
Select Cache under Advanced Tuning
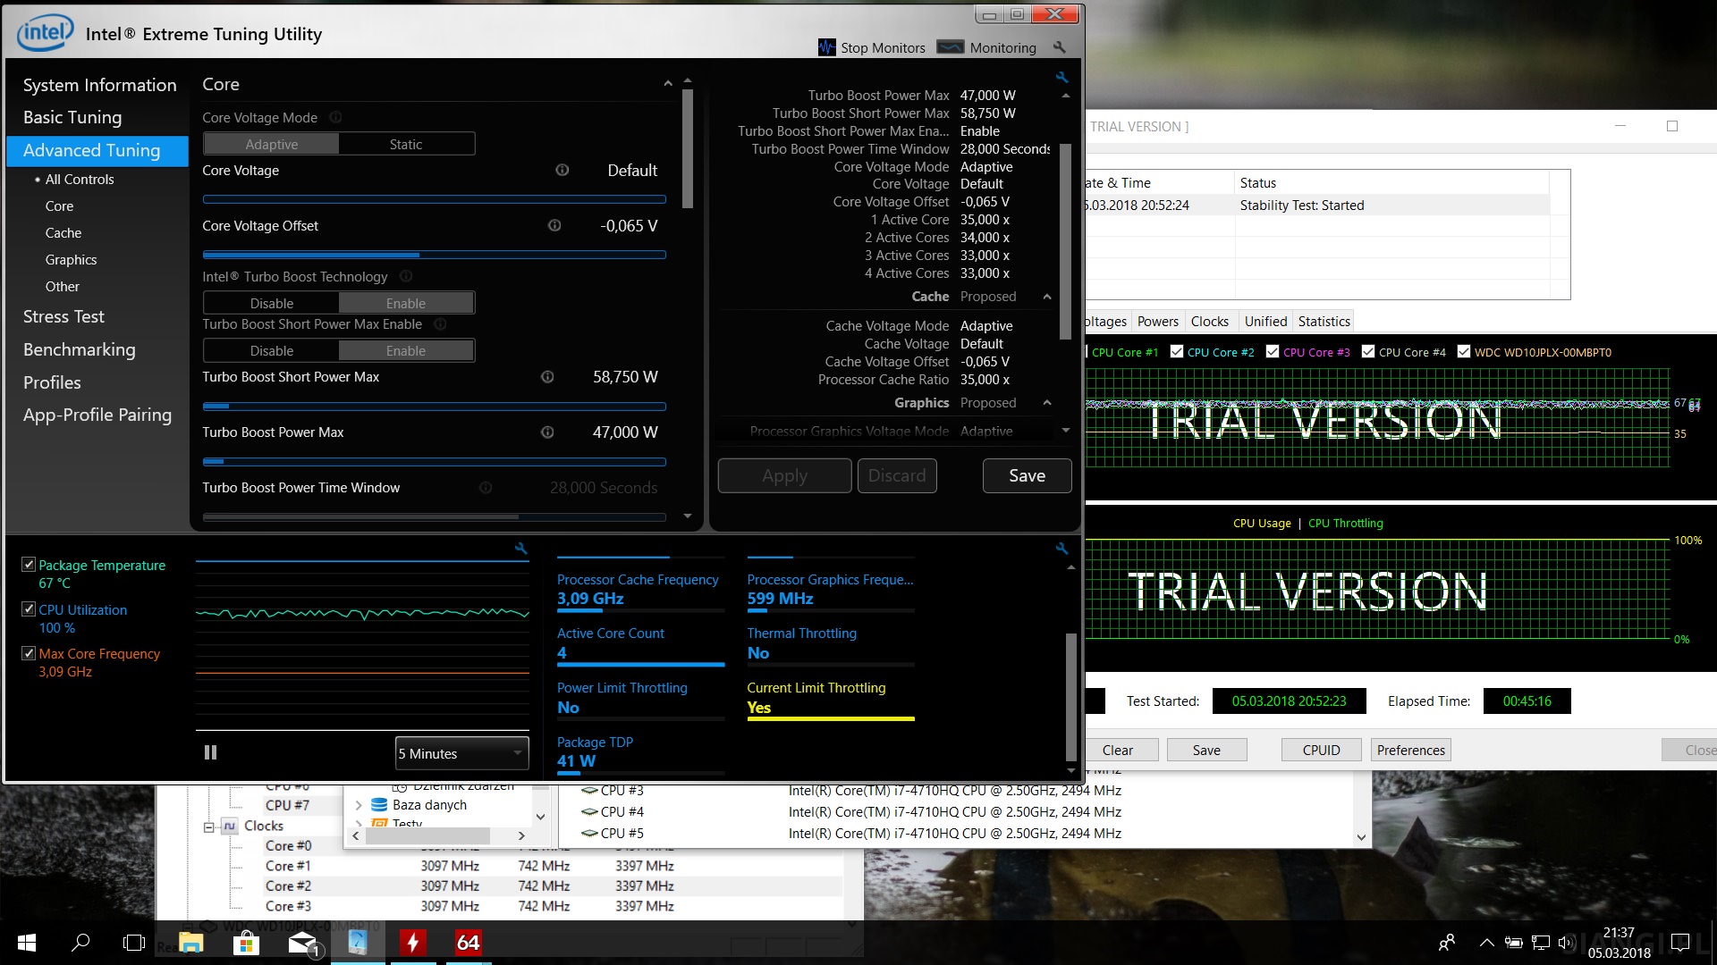(63, 232)
